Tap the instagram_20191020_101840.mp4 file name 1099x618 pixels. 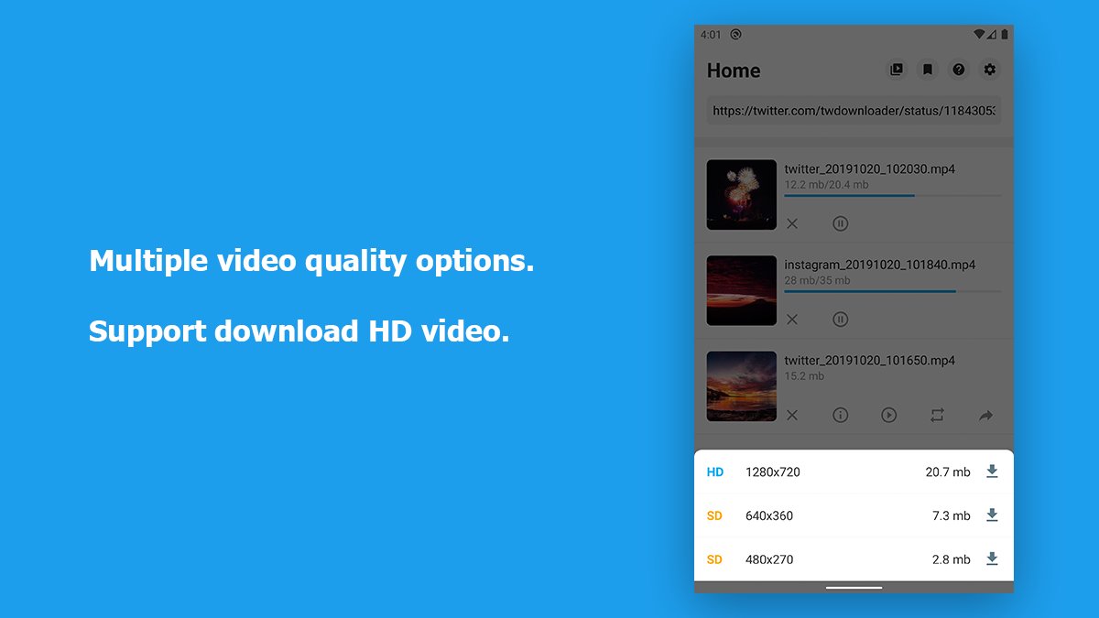coord(880,265)
